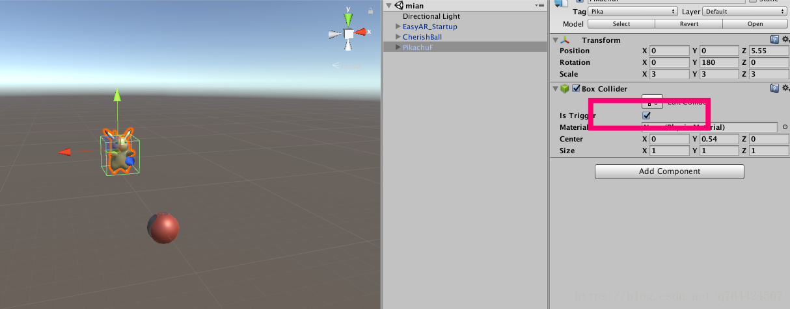
Task: Expand the EasyAR_Startup object
Action: [x=398, y=27]
